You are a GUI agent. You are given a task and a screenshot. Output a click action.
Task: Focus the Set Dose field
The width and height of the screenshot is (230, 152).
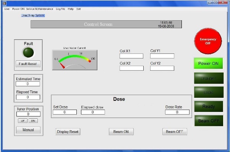(65, 112)
